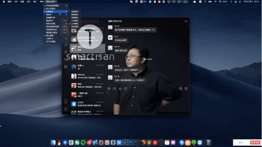Viewport: 262px width, 147px height.
Task: Click message 可以这么操作
Action: pyautogui.click(x=121, y=40)
